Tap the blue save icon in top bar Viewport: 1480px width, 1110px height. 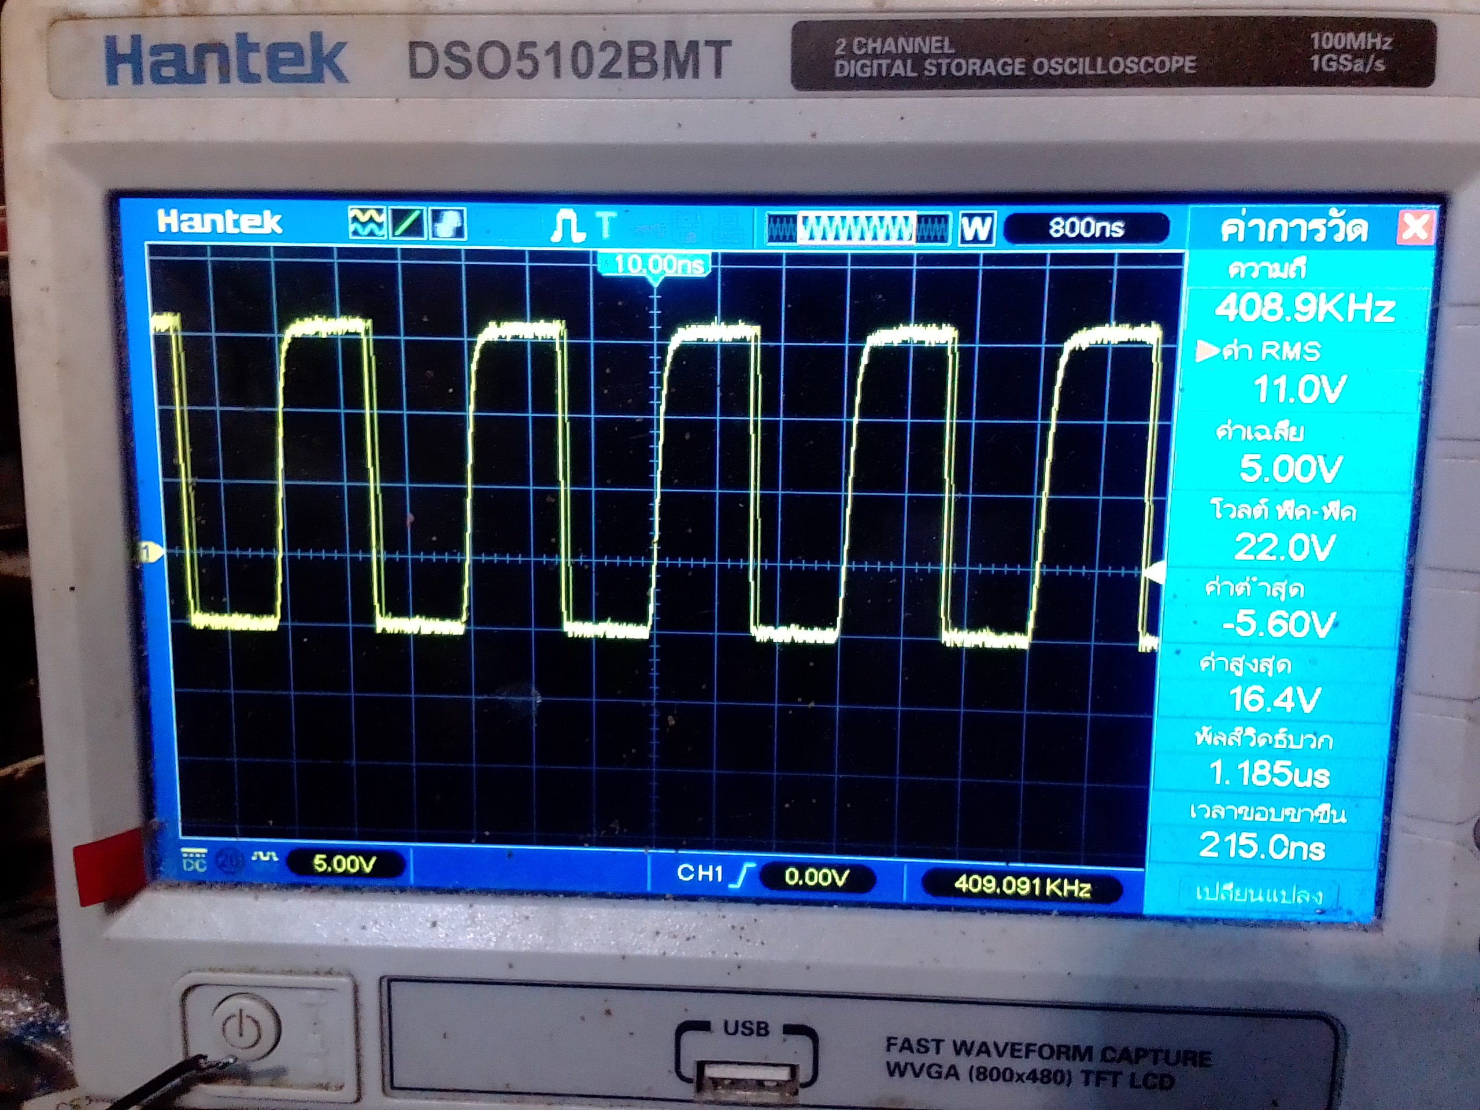click(447, 224)
